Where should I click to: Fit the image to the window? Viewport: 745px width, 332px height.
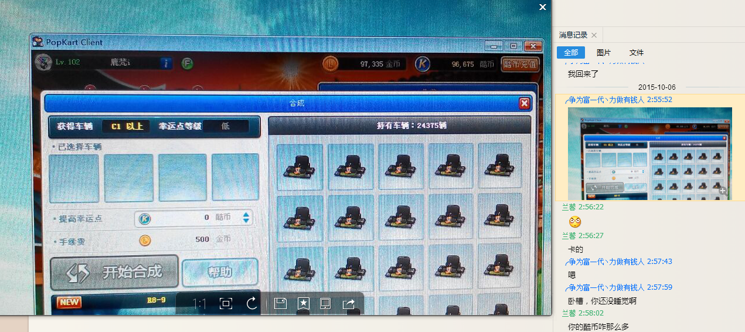[226, 303]
